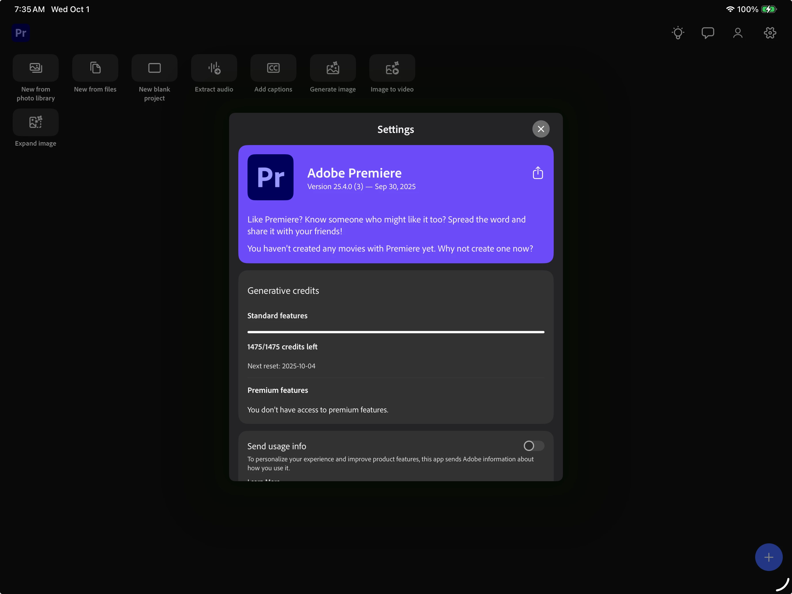This screenshot has width=792, height=594.
Task: Click the Standard features credits progress bar
Action: [396, 332]
